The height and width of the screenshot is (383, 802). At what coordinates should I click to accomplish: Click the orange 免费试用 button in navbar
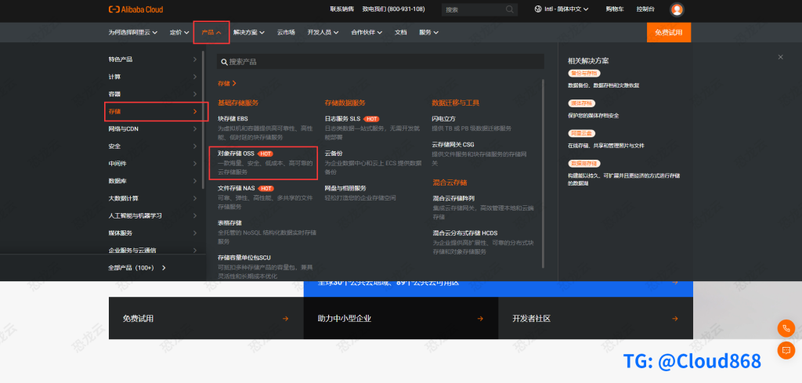pos(669,32)
